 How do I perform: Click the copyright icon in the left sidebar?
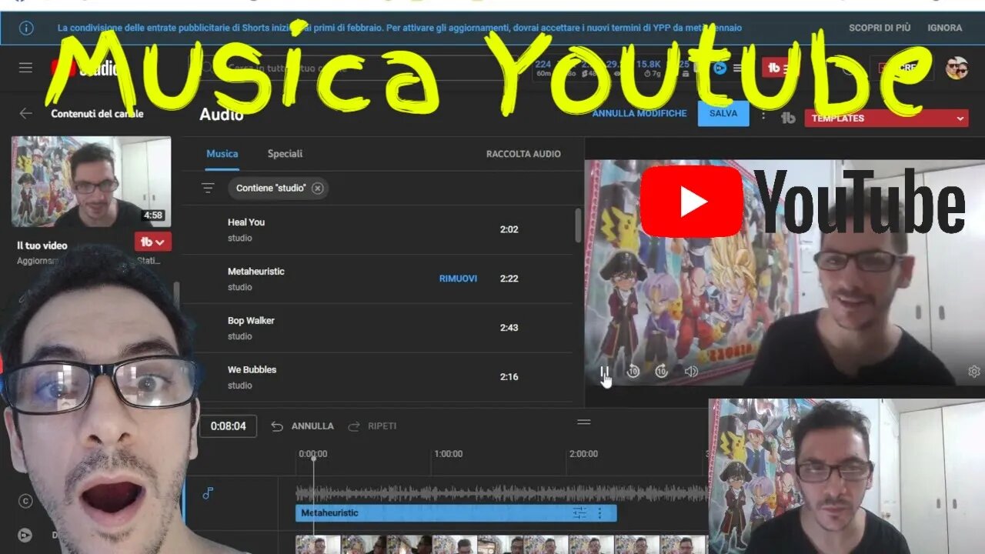(25, 501)
